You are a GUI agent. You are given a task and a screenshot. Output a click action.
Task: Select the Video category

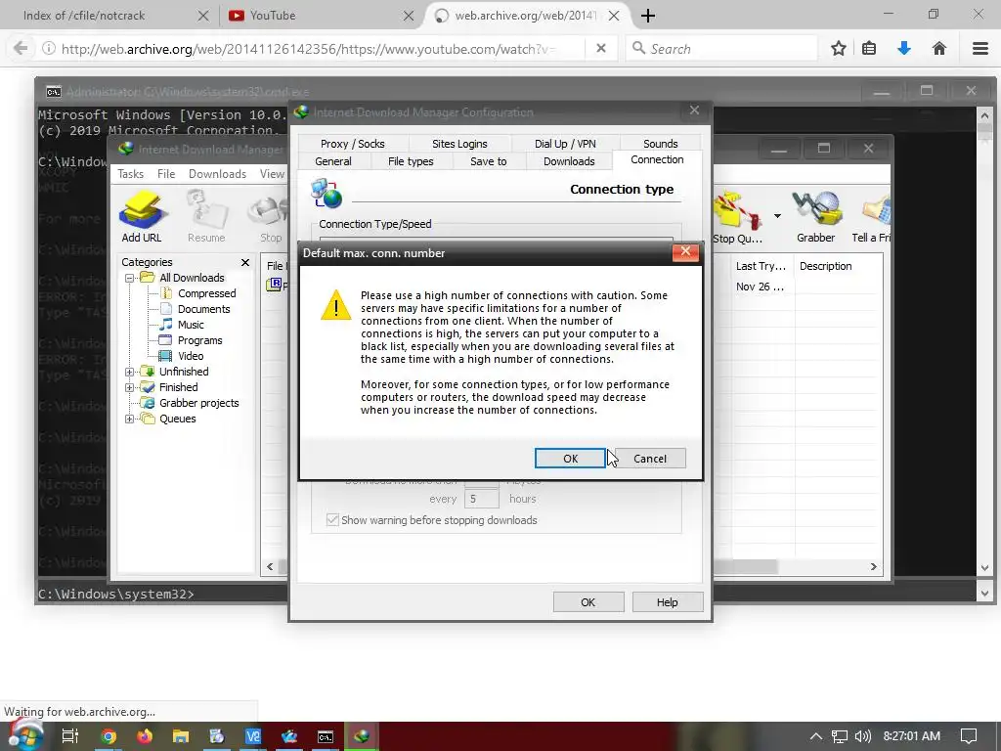click(x=191, y=356)
